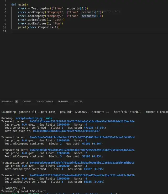Click the print(check.Companies(1)) statement
The height and width of the screenshot is (194, 168).
pyautogui.click(x=39, y=27)
